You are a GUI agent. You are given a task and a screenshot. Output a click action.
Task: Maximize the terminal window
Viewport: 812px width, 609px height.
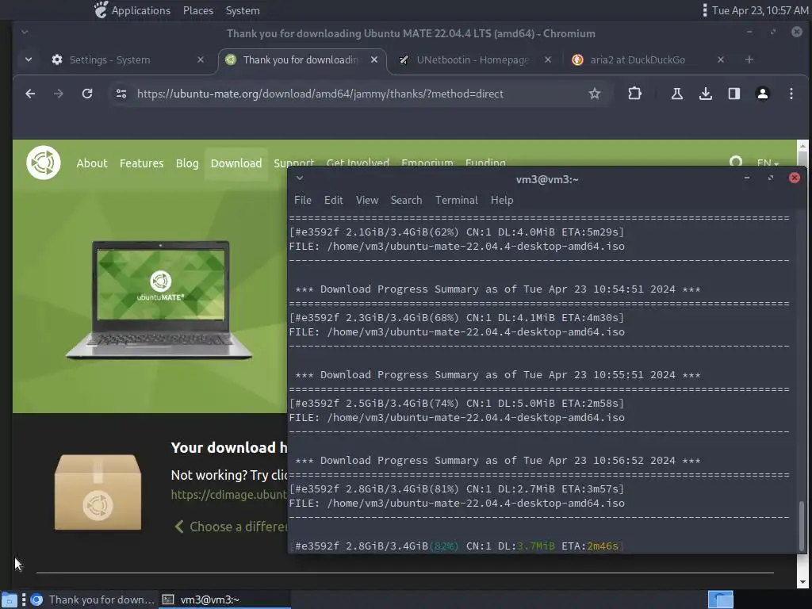771,178
